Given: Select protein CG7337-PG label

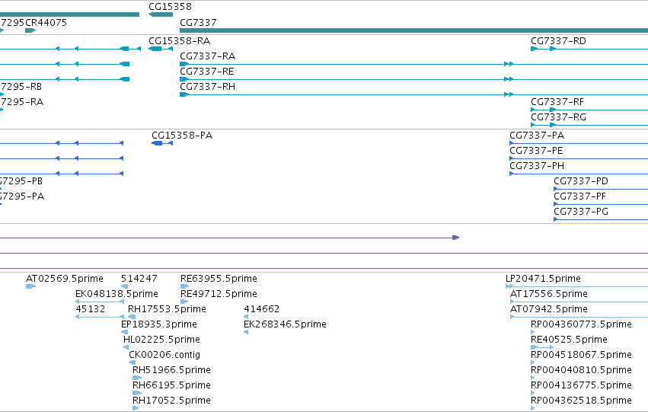Looking at the screenshot, I should 581,212.
